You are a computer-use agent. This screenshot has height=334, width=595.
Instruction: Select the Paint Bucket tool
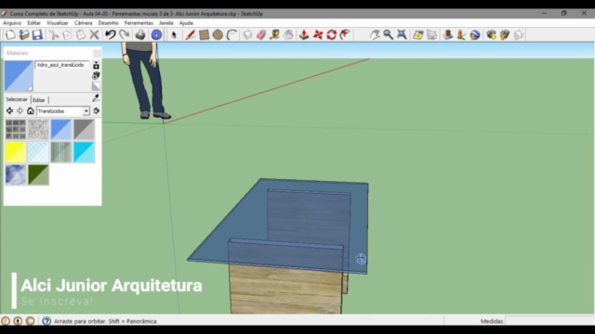288,35
